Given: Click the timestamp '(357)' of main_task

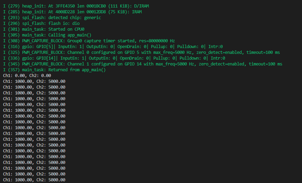Looking at the screenshot, I should coord(14,70).
